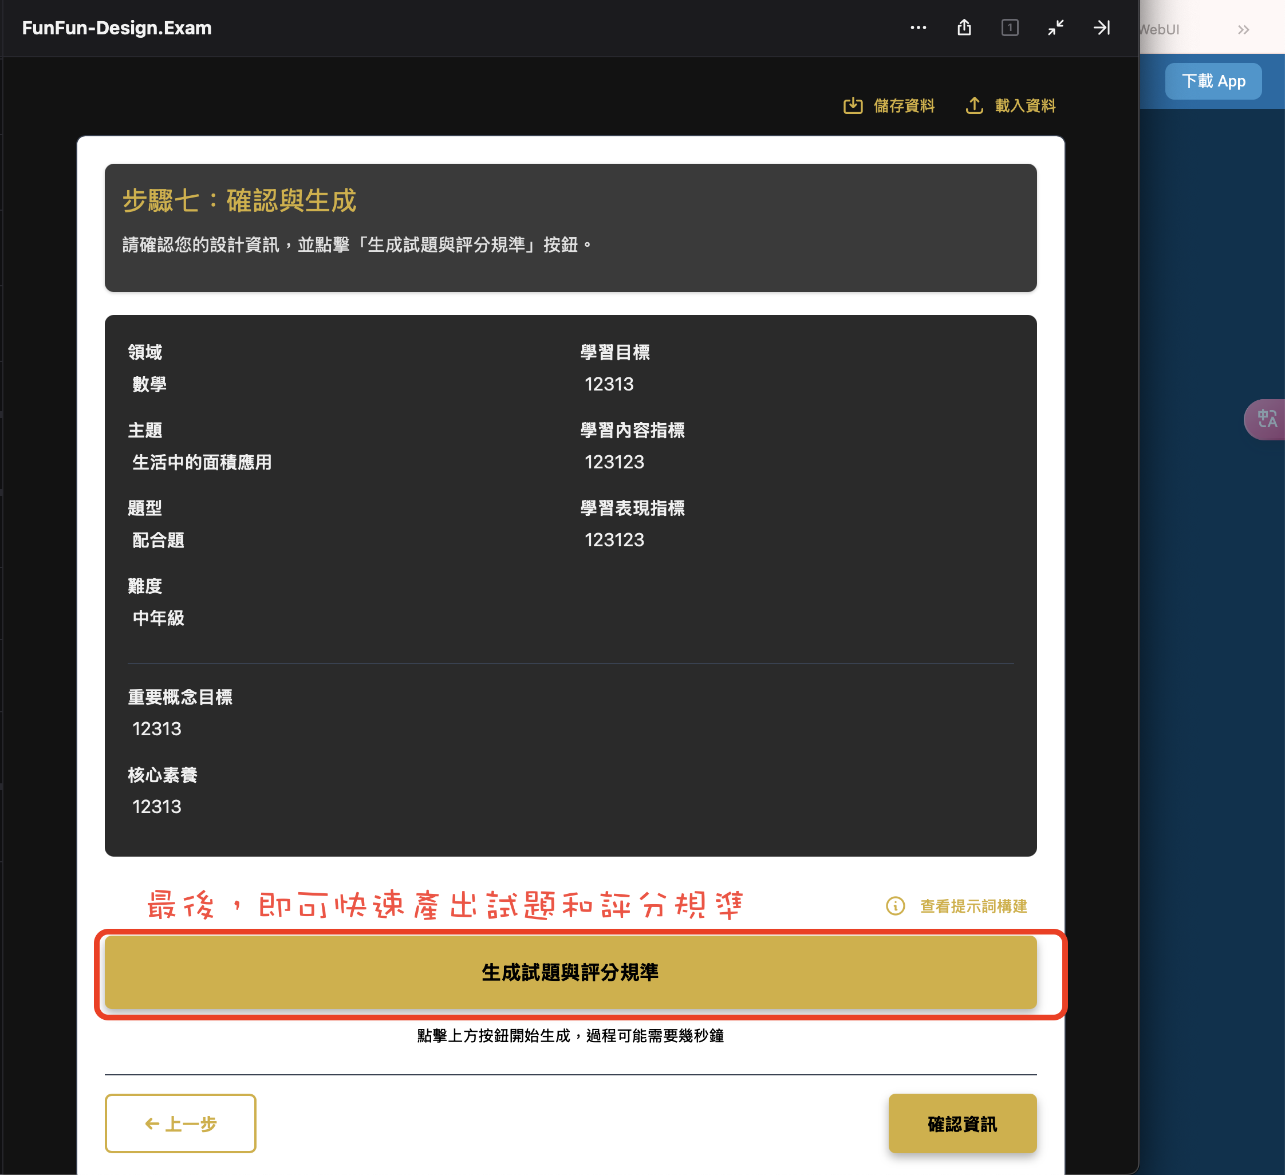This screenshot has width=1285, height=1175.
Task: Expand the double-chevron tab overflow
Action: (x=1243, y=29)
